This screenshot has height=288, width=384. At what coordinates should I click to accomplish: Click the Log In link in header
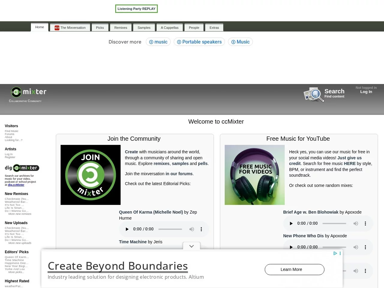click(x=366, y=92)
